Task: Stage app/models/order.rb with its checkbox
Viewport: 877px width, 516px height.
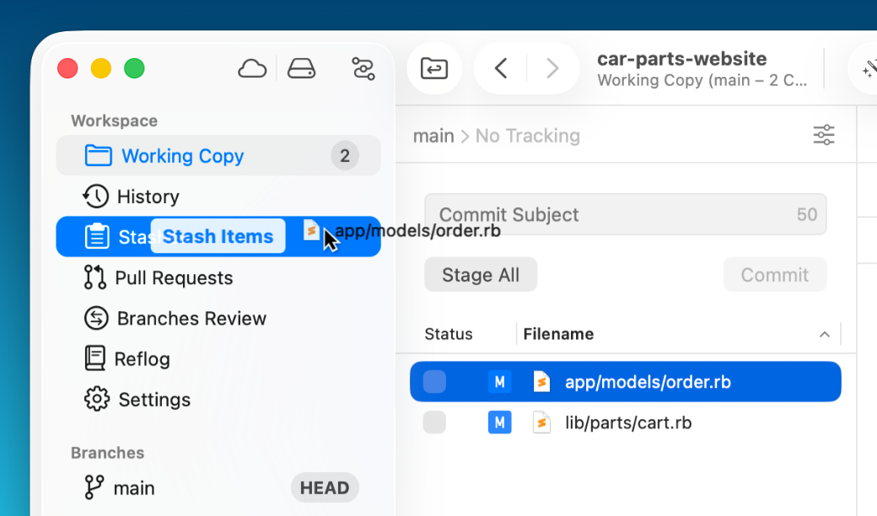Action: click(434, 382)
